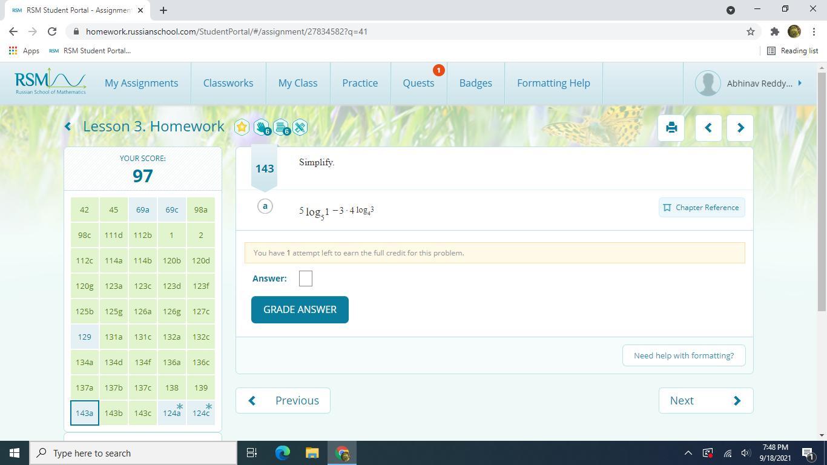Click Need help with formatting?

(x=684, y=355)
